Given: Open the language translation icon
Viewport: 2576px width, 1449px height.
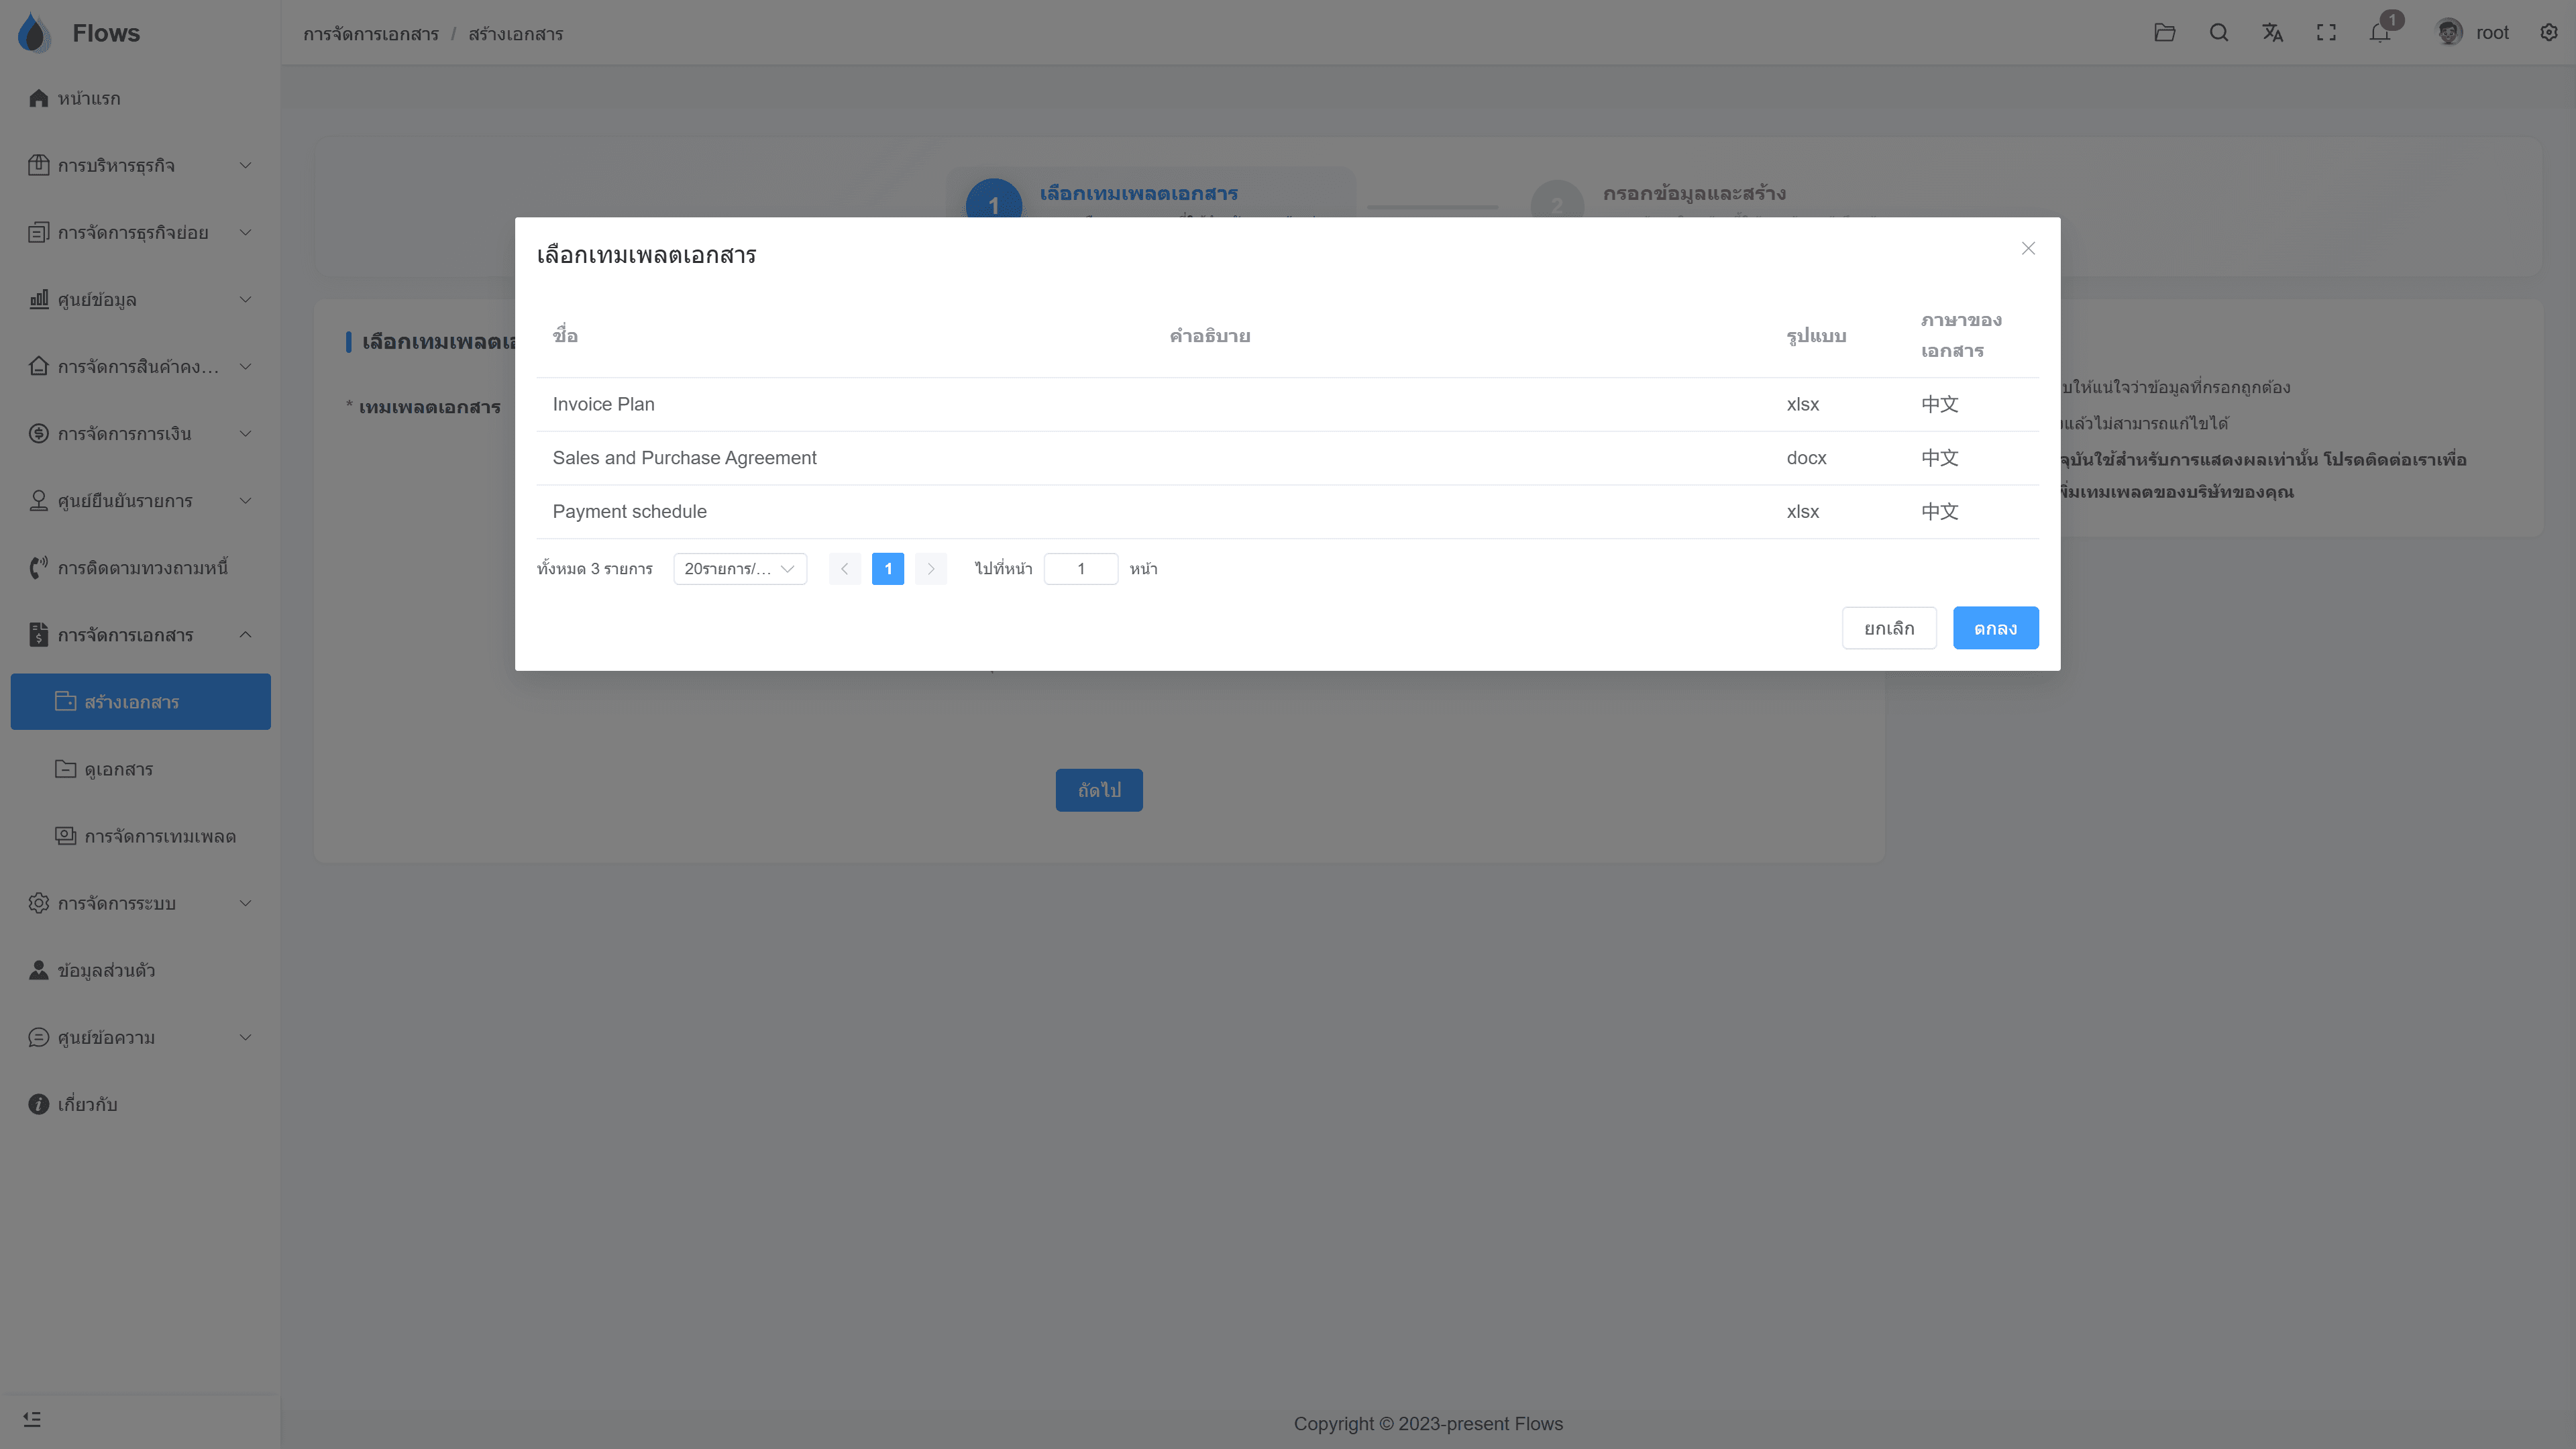Looking at the screenshot, I should (2273, 33).
